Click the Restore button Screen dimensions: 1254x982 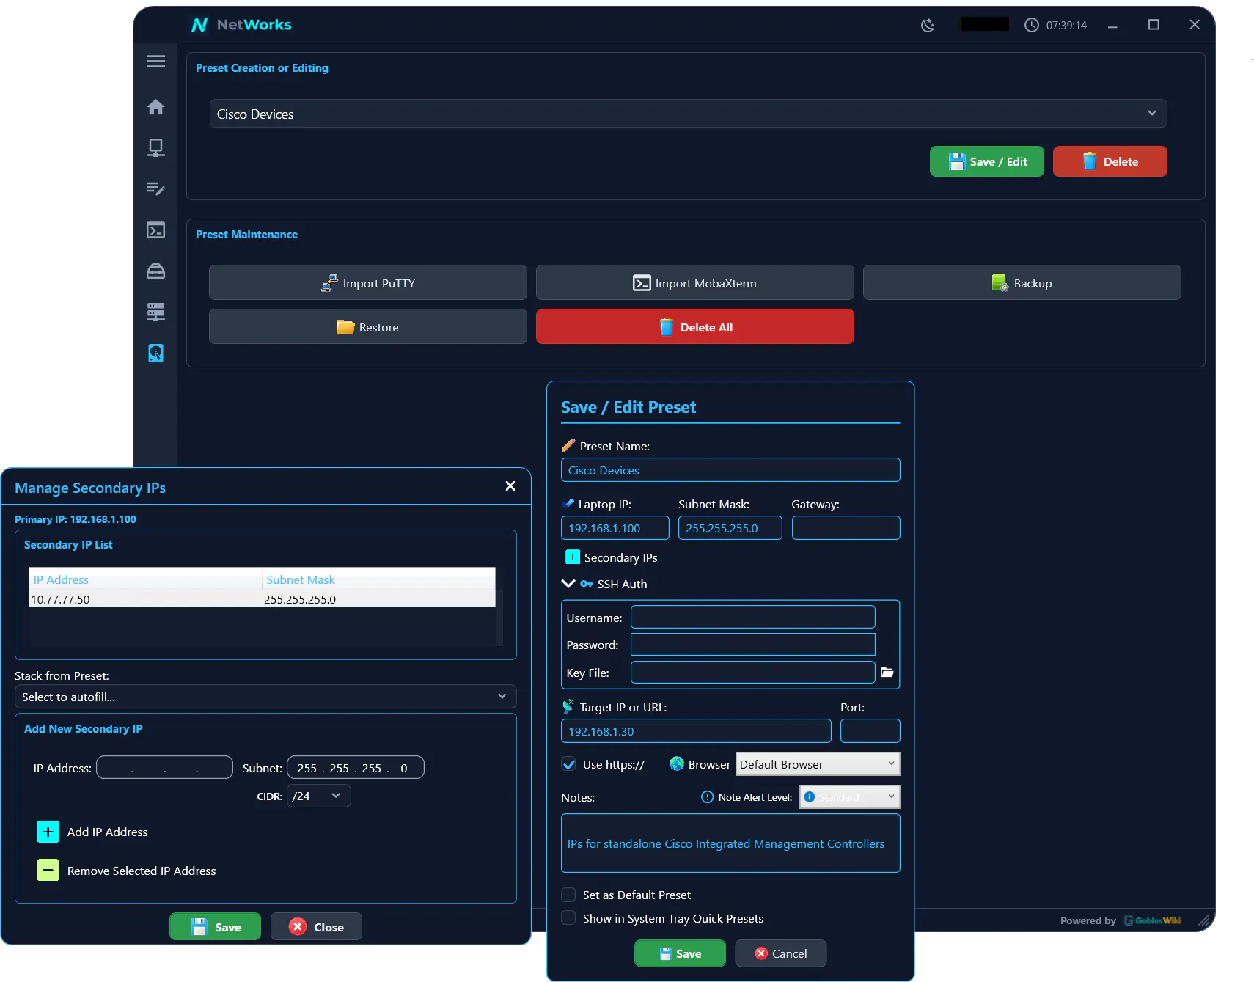(368, 327)
